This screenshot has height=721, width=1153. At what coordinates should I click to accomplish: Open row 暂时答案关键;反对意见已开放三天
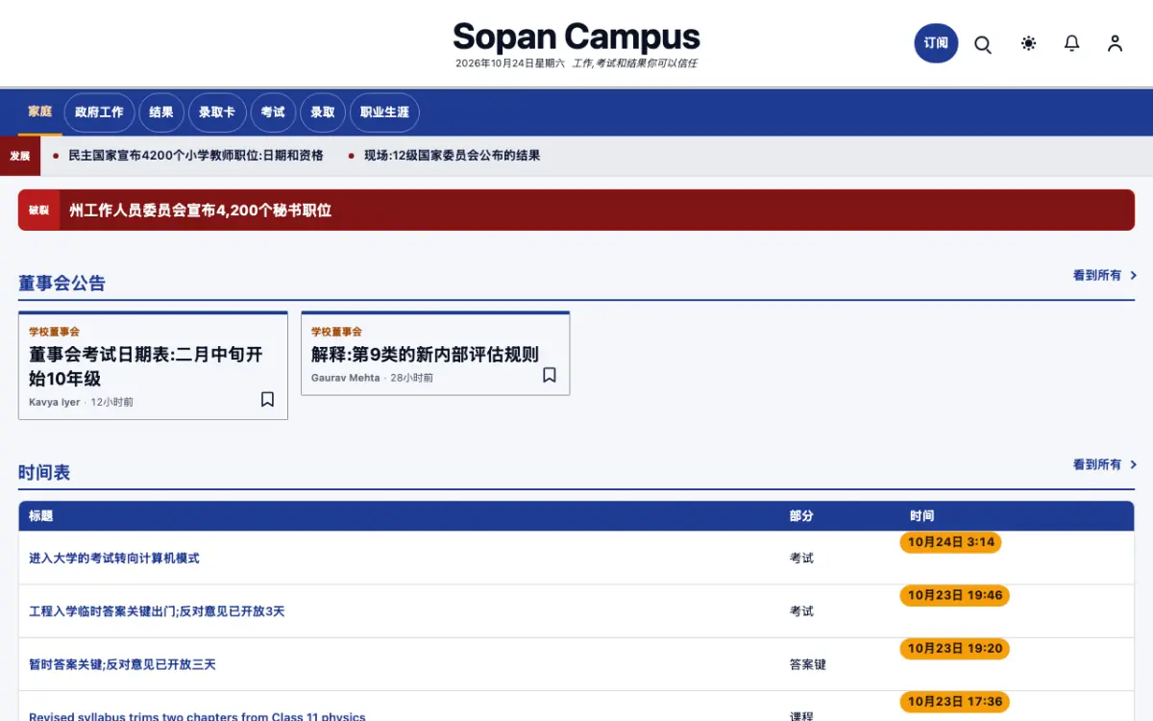122,664
